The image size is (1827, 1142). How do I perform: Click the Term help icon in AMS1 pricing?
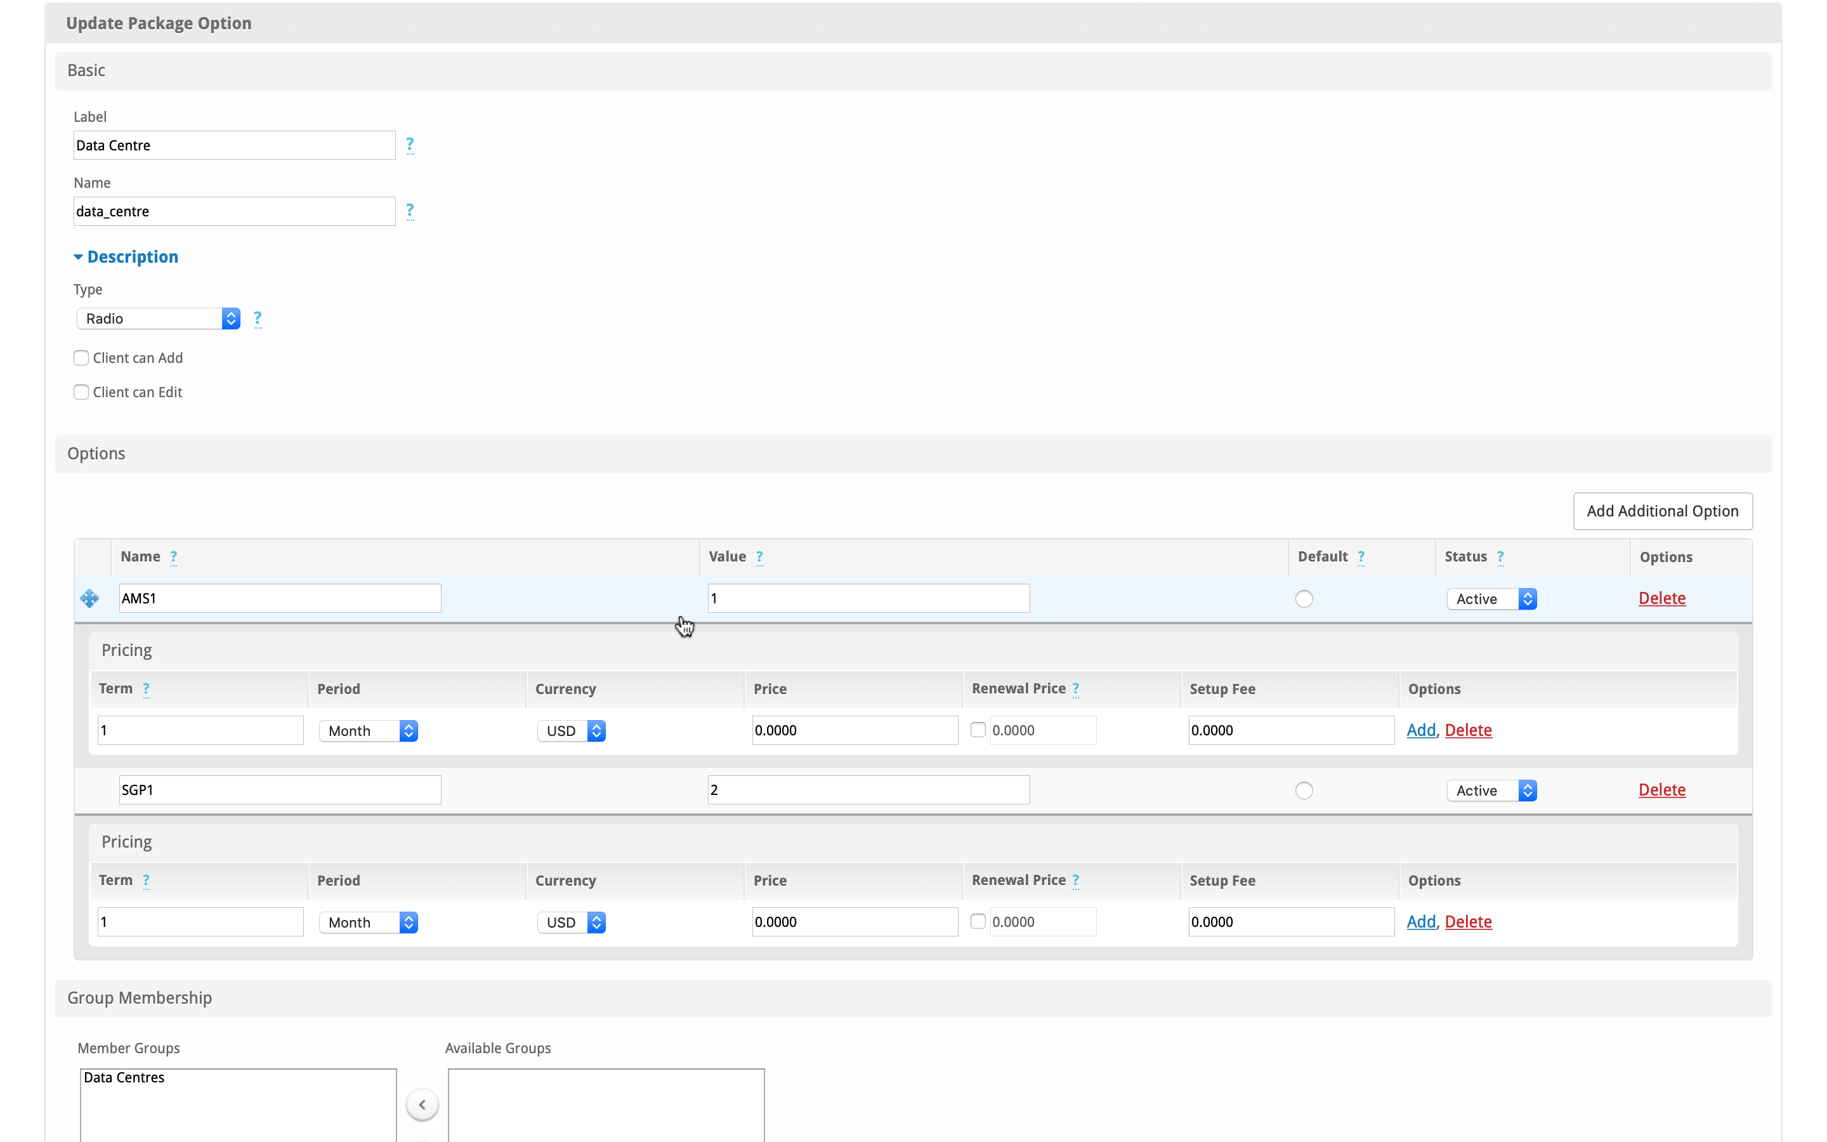(x=147, y=689)
